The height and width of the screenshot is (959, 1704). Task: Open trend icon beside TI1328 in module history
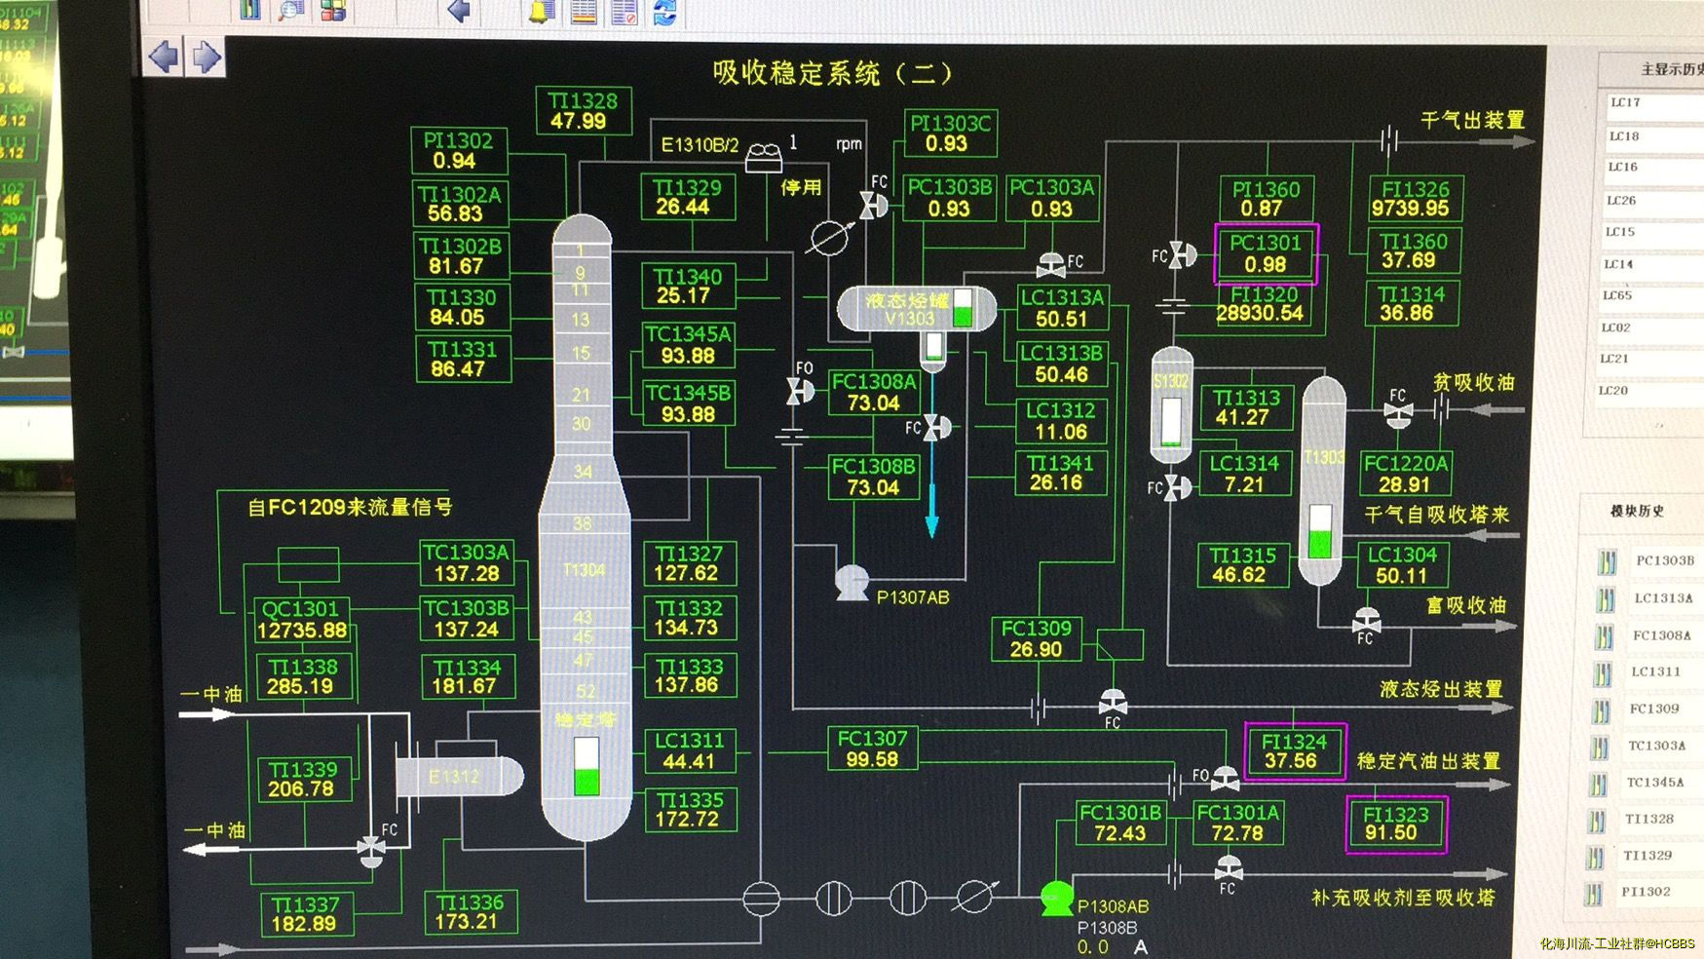1596,821
